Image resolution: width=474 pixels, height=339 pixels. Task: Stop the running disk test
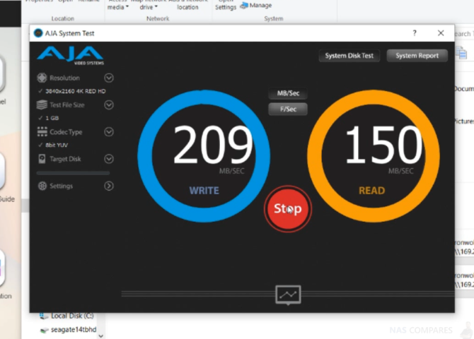pos(288,208)
